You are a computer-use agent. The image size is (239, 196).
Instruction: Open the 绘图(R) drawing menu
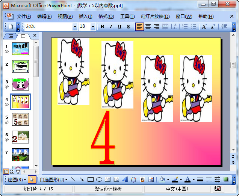pyautogui.click(x=17, y=180)
